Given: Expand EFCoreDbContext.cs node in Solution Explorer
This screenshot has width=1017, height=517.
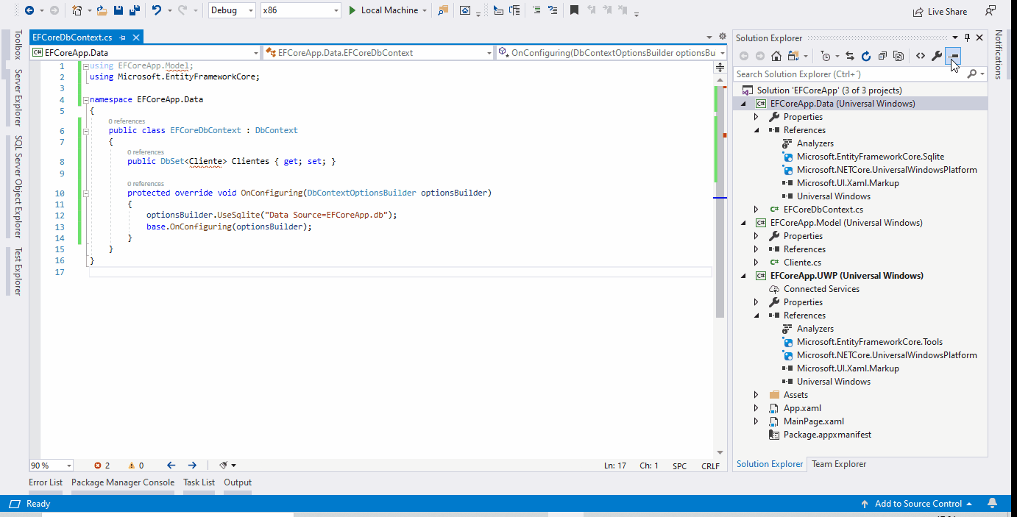Looking at the screenshot, I should point(756,210).
